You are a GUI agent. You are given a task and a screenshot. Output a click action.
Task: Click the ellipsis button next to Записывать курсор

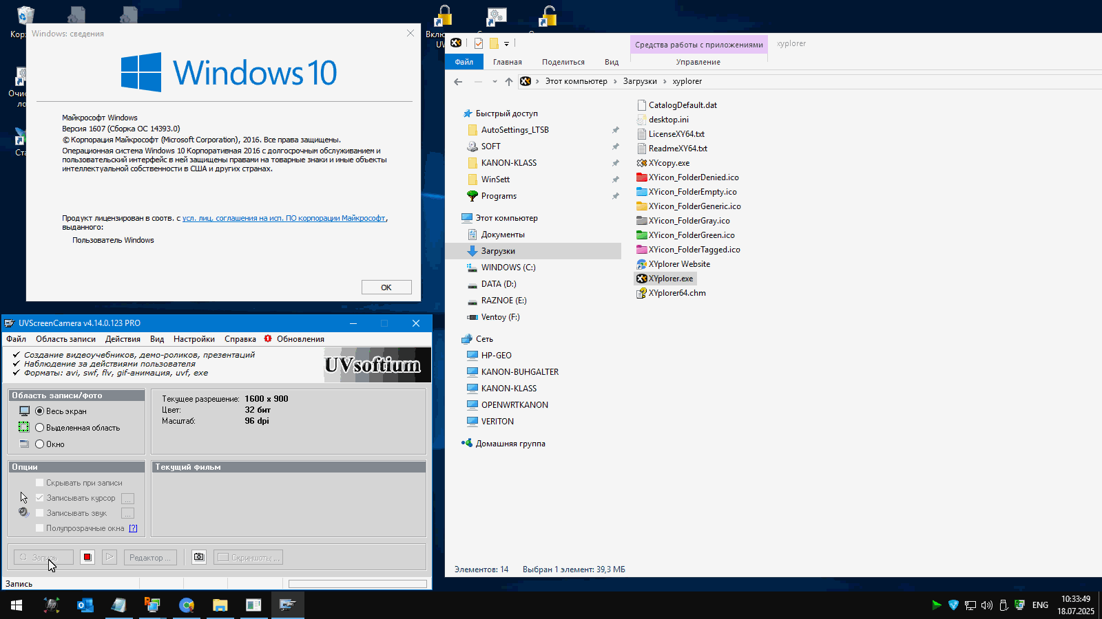[x=127, y=498]
